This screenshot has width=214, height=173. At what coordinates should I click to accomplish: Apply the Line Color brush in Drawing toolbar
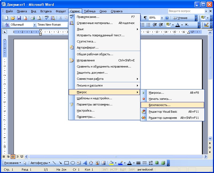pyautogui.click(x=120, y=163)
